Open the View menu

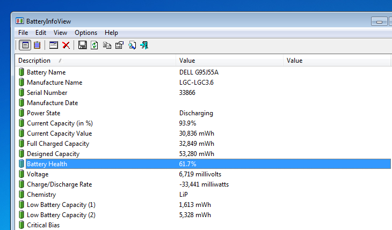60,33
